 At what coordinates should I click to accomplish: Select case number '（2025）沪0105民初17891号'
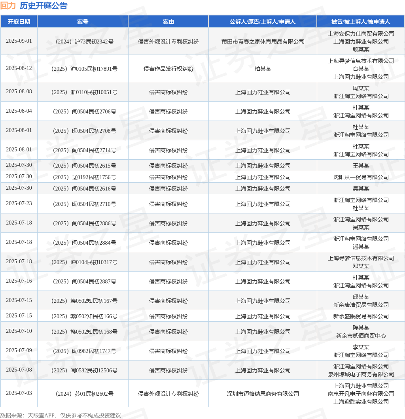coord(84,69)
